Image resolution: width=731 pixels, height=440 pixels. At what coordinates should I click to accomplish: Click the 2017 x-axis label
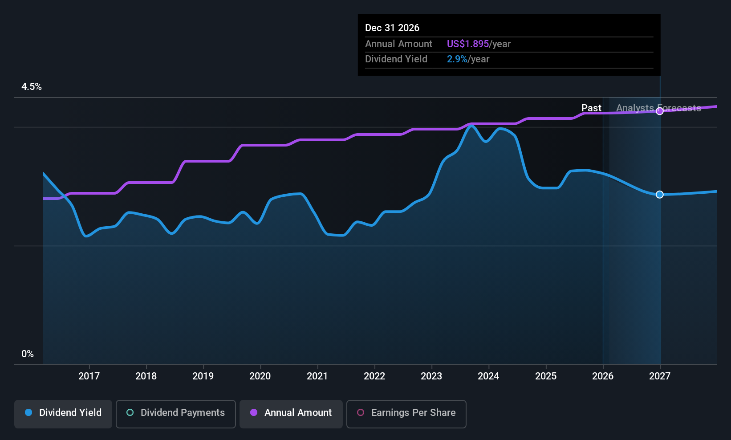89,376
